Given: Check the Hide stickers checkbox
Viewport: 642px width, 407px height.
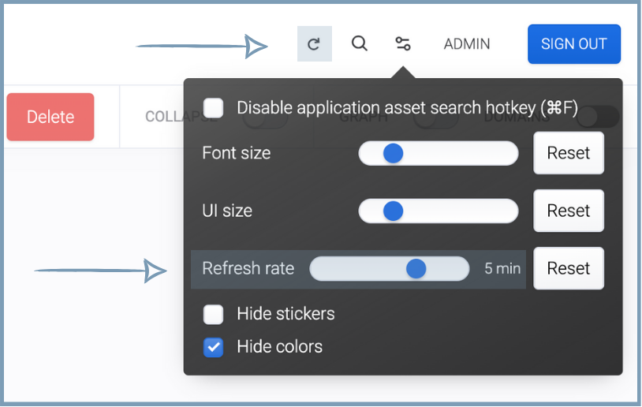Looking at the screenshot, I should [x=214, y=315].
